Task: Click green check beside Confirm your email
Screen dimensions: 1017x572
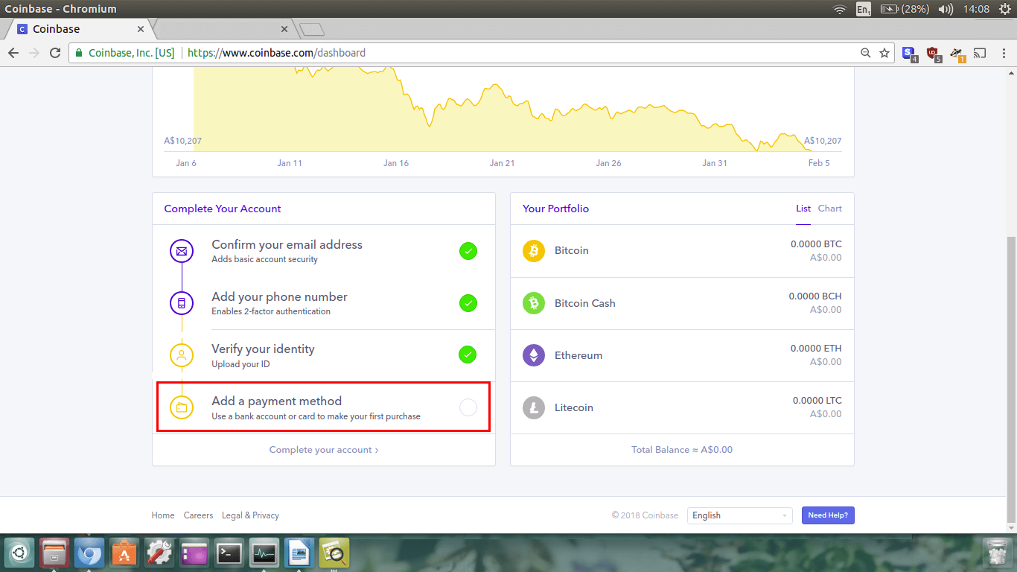Action: (x=468, y=251)
